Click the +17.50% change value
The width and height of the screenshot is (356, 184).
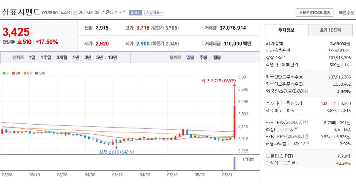[47, 42]
